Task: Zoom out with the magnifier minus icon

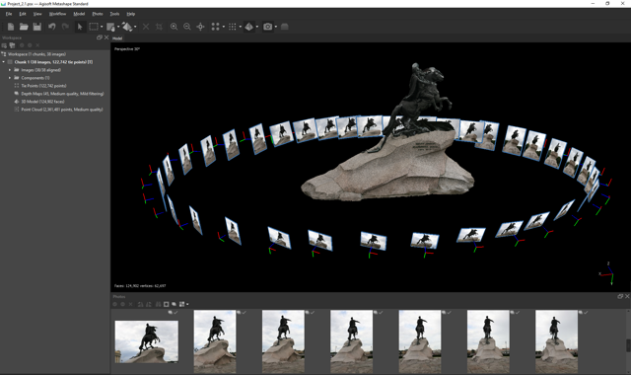Action: (x=187, y=27)
